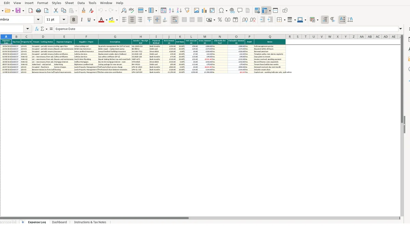Image resolution: width=410 pixels, height=231 pixels.
Task: Insert an image
Action: [196, 11]
